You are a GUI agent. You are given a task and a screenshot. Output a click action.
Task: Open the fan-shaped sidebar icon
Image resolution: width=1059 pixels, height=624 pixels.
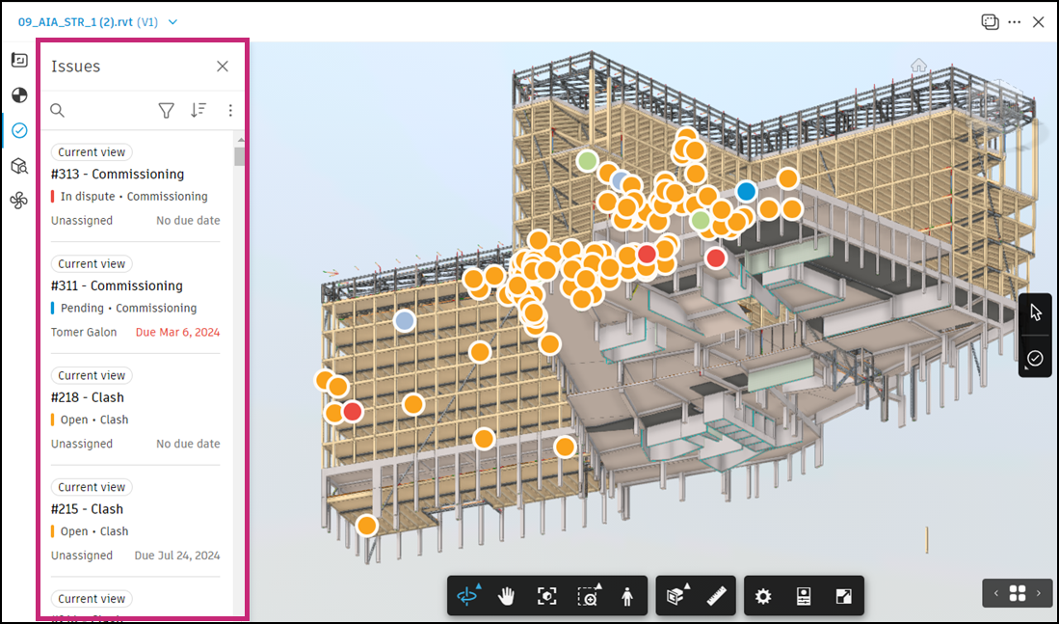point(19,201)
